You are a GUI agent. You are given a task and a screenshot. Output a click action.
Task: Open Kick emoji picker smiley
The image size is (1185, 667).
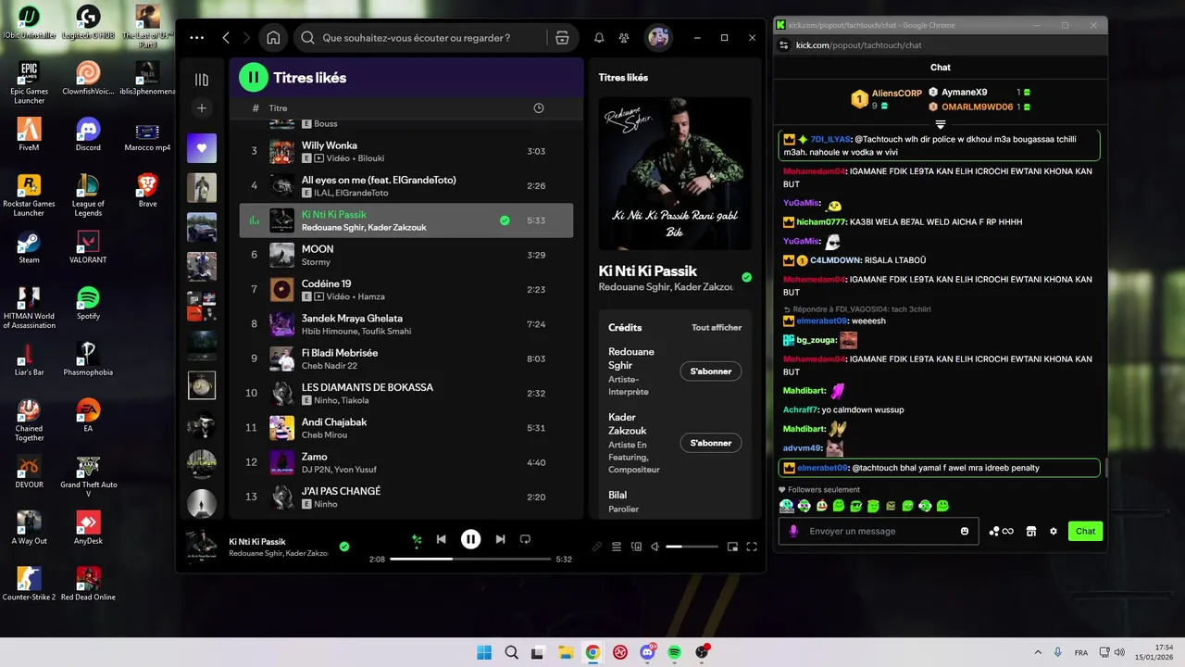(x=965, y=531)
